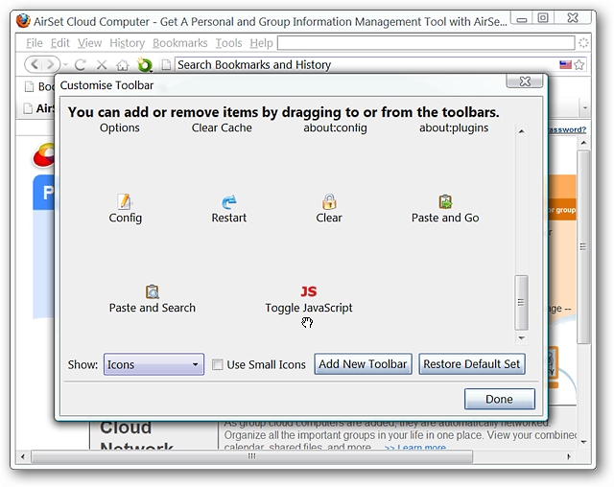Open the Tools menu

click(228, 42)
